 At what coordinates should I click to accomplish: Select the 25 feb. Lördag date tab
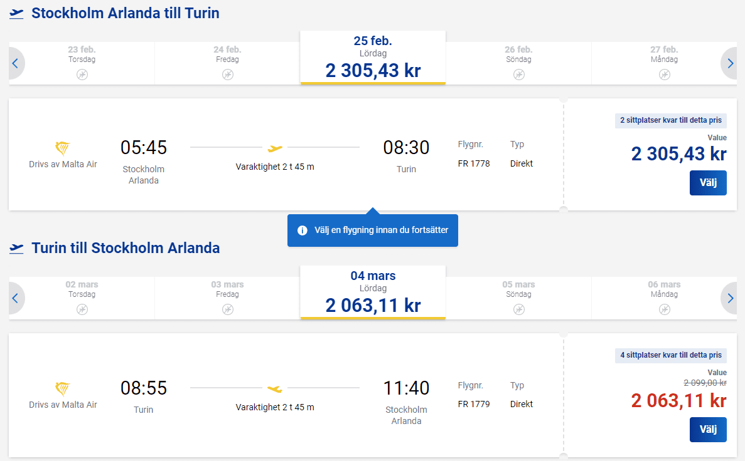pyautogui.click(x=373, y=58)
